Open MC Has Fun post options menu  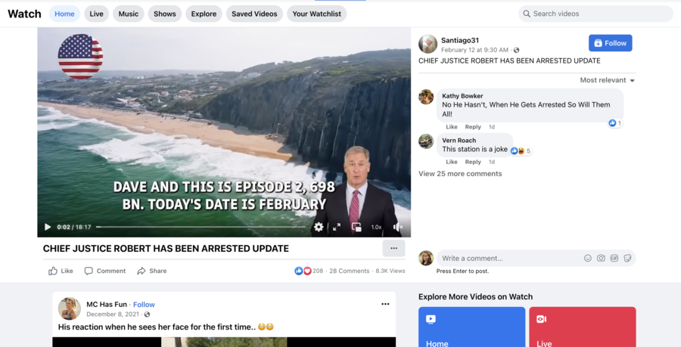tap(385, 304)
